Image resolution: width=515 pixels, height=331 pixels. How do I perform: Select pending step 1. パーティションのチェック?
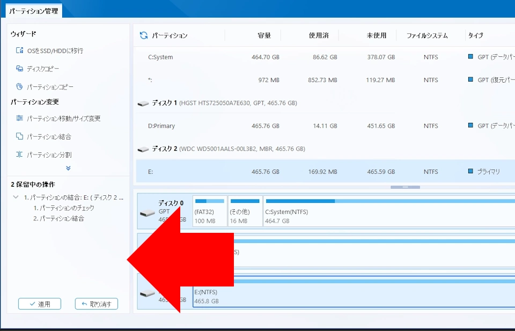tap(64, 208)
